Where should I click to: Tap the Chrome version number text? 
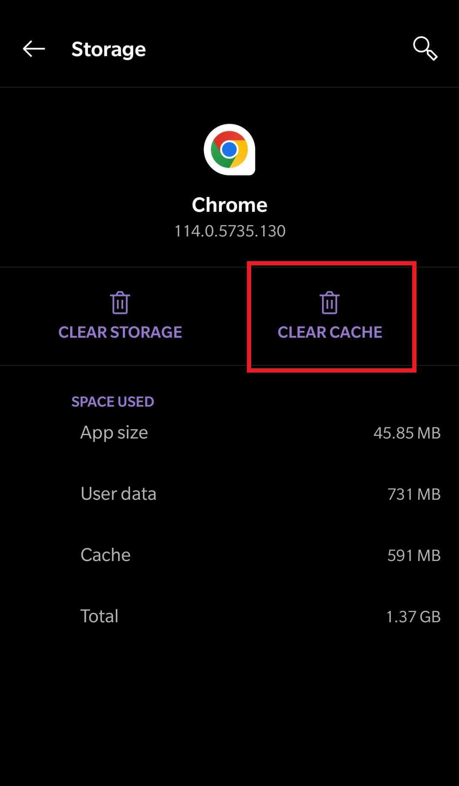tap(229, 230)
